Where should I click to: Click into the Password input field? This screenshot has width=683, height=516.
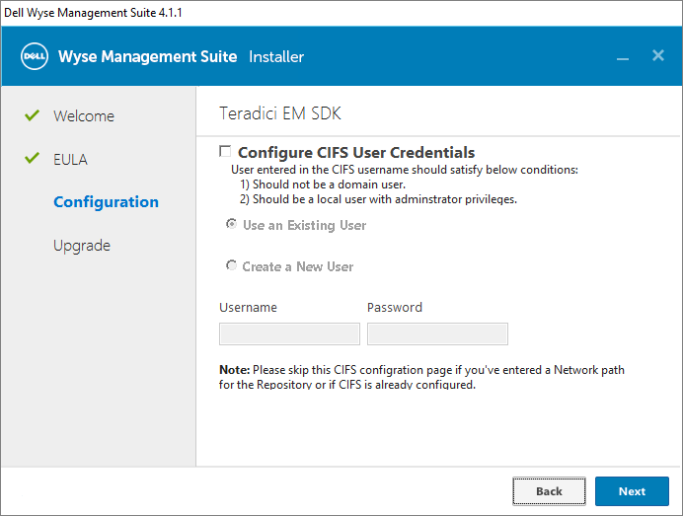point(437,334)
